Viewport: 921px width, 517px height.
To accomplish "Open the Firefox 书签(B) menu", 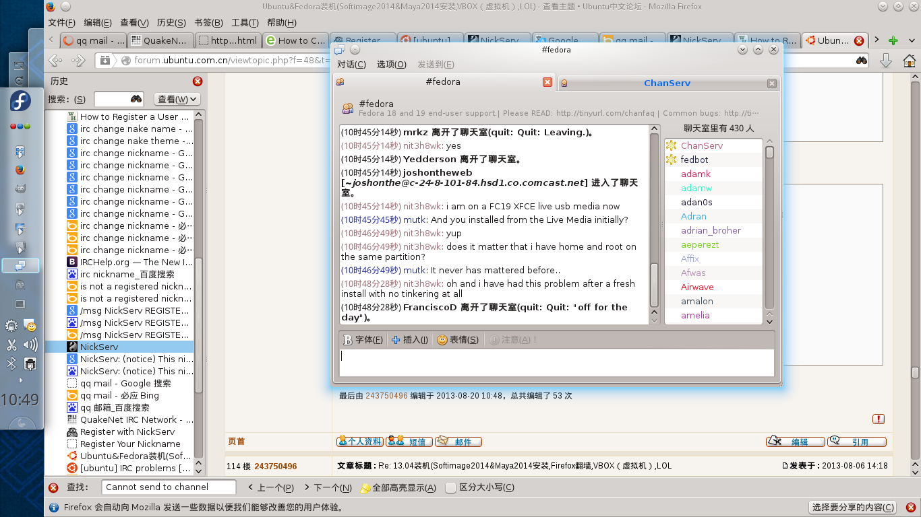I will click(x=210, y=23).
